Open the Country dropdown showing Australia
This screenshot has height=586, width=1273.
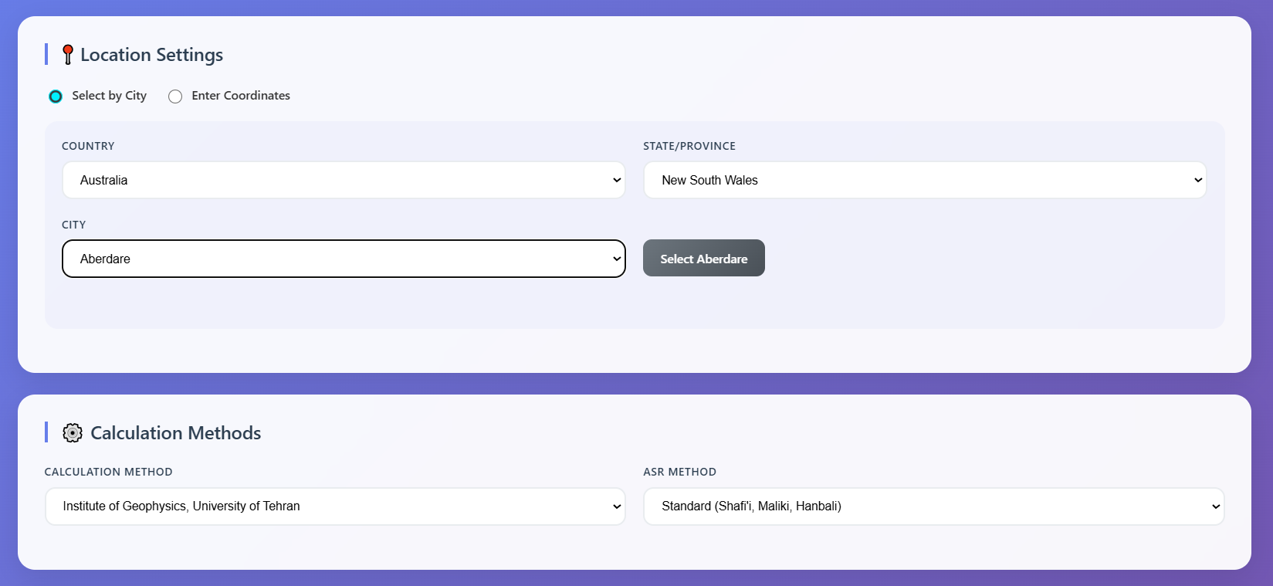click(344, 180)
